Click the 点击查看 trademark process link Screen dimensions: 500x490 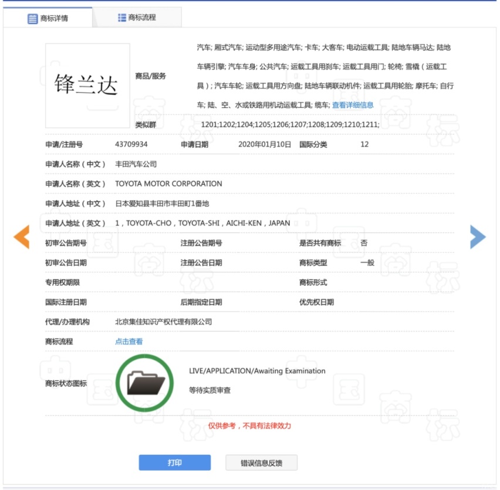[x=129, y=342]
